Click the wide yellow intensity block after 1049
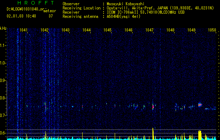Viewport: 220px width, 140px height. (200, 135)
